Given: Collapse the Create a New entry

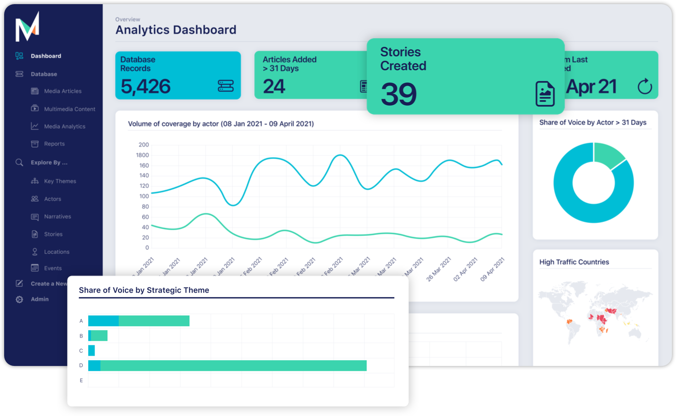Looking at the screenshot, I should [x=19, y=283].
